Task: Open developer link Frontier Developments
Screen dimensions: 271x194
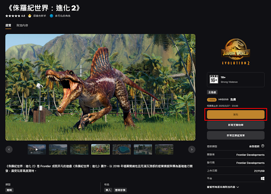Action: 250,155
